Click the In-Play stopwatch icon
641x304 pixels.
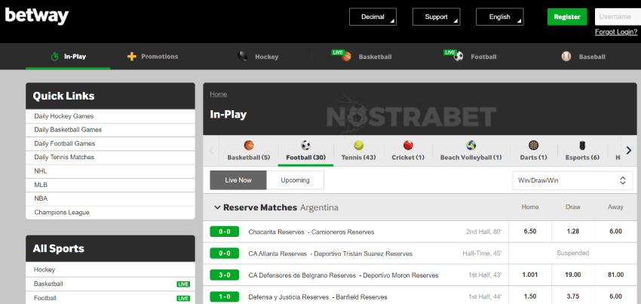(x=54, y=57)
